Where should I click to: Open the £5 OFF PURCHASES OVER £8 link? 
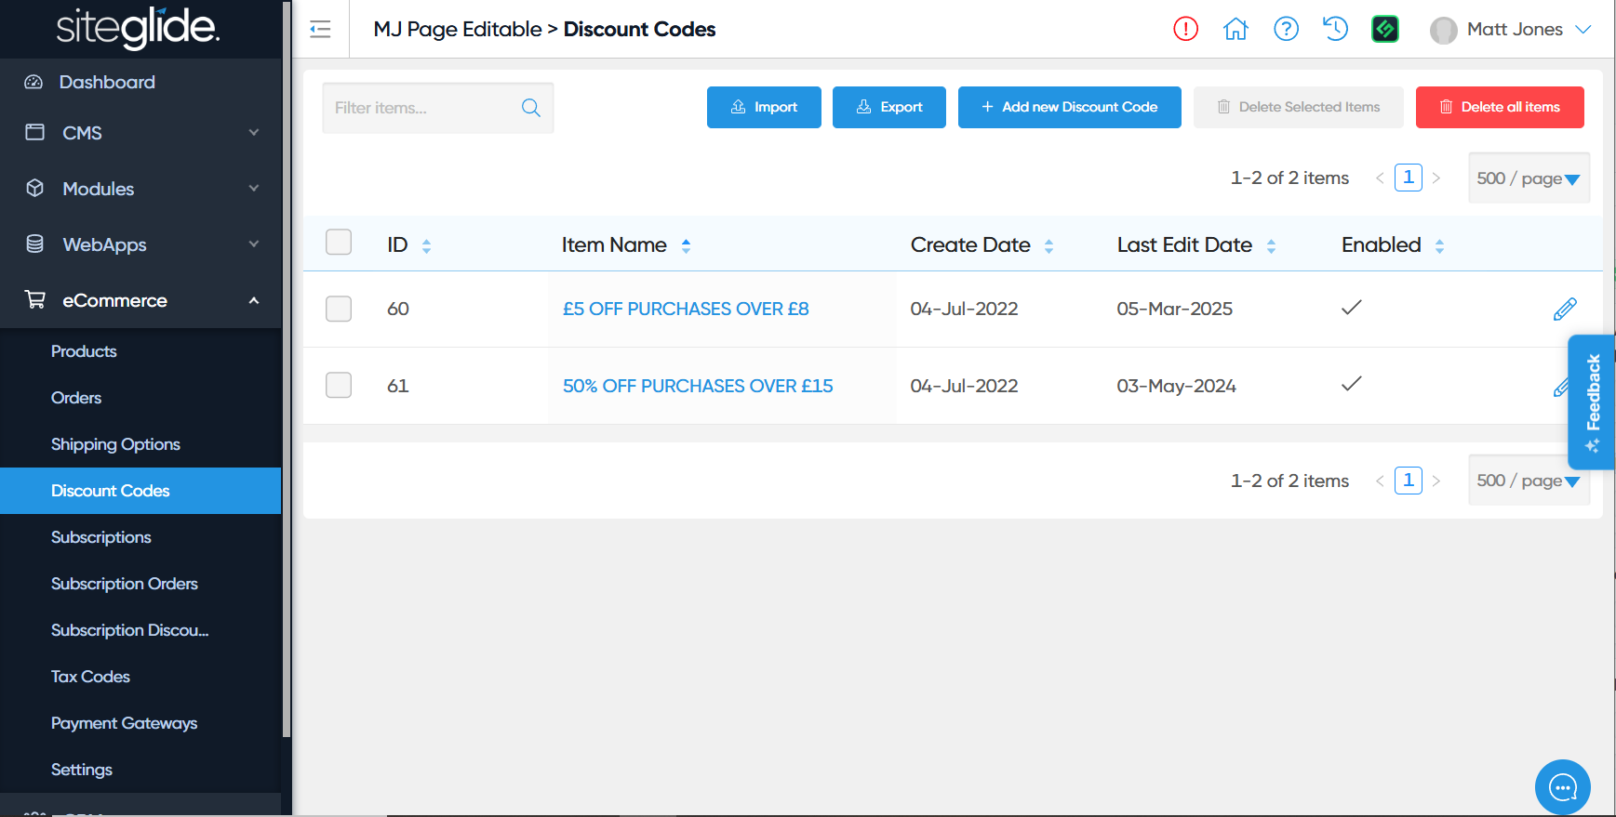pos(686,309)
